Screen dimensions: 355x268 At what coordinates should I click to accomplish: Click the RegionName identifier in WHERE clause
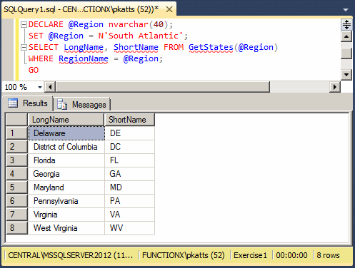click(84, 58)
